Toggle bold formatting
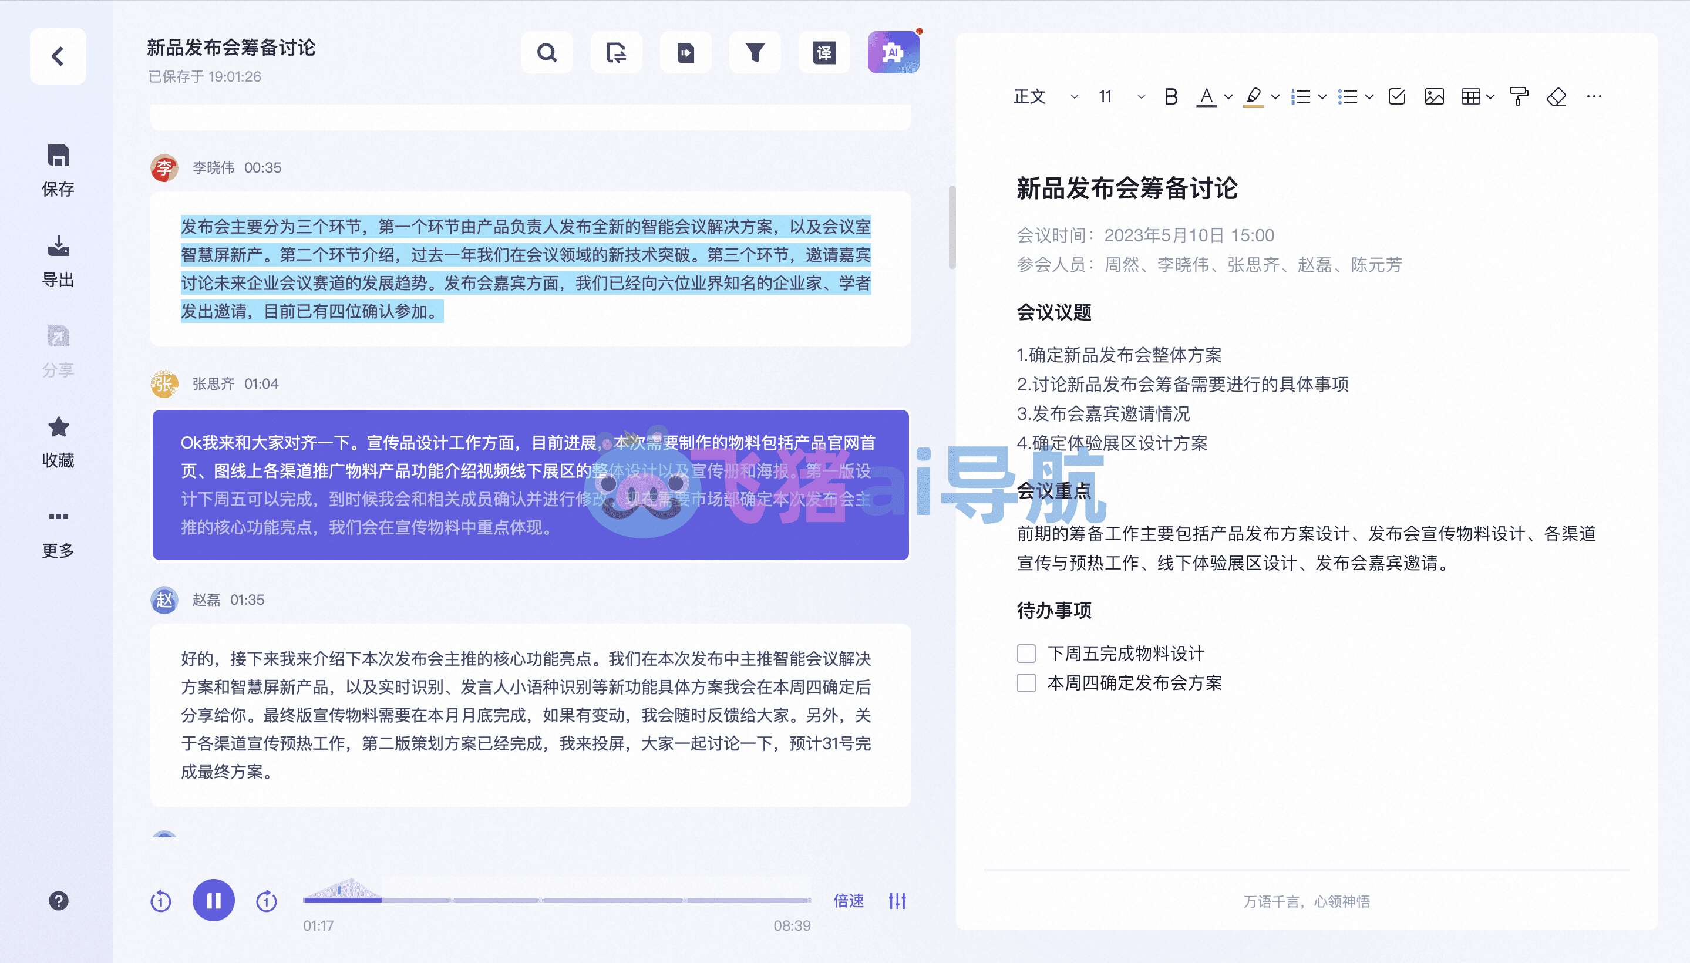 click(1171, 96)
